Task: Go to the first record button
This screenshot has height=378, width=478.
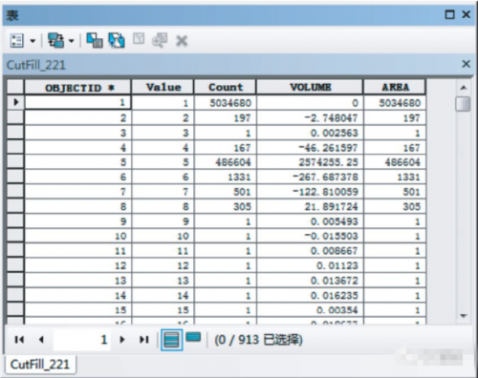Action: coord(19,340)
